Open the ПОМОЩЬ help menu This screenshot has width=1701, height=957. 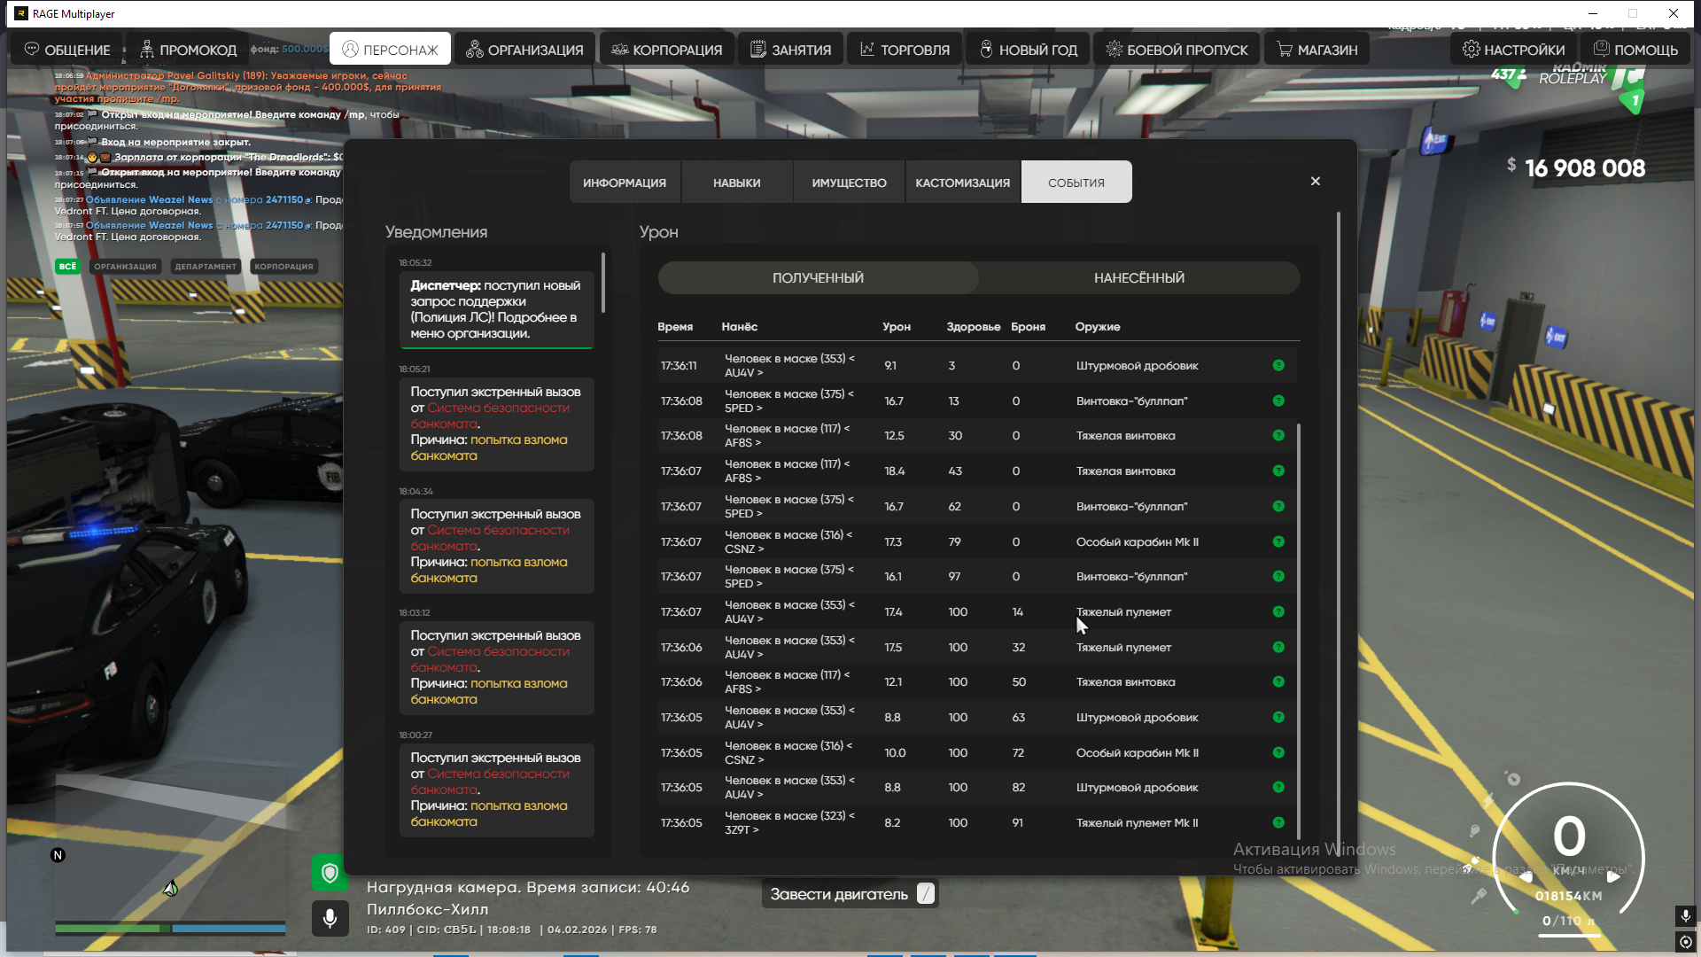[x=1635, y=50]
